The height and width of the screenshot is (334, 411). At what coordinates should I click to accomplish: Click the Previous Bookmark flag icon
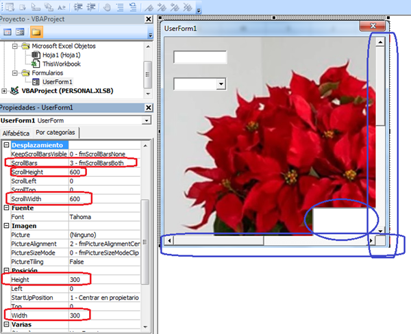click(175, 7)
